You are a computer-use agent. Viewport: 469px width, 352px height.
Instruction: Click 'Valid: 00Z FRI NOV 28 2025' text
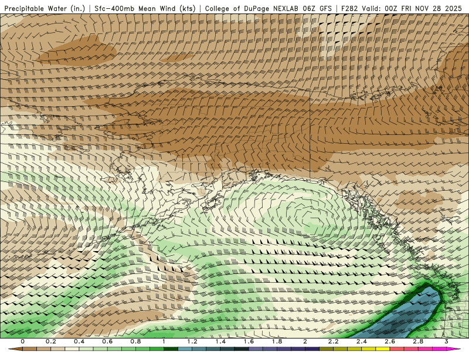pos(412,8)
